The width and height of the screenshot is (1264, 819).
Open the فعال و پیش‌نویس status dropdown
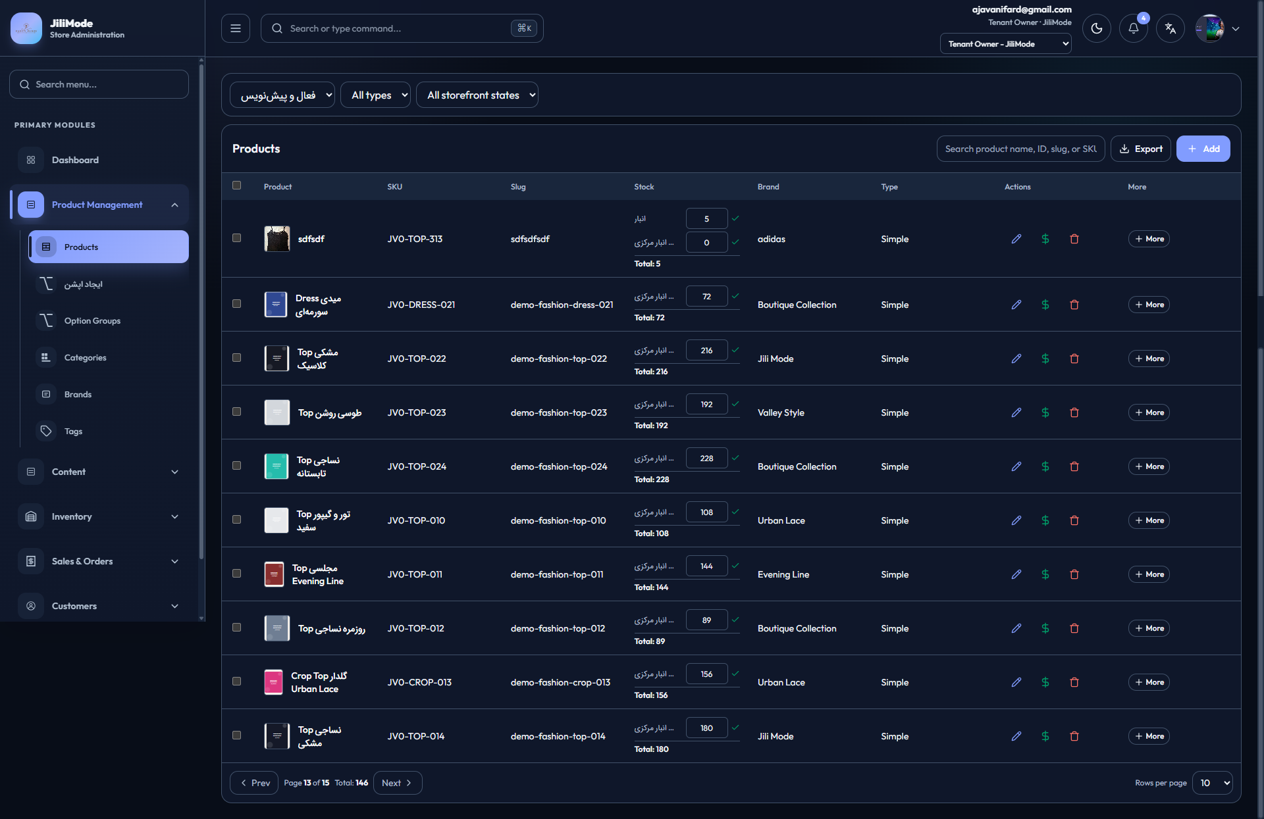point(282,95)
